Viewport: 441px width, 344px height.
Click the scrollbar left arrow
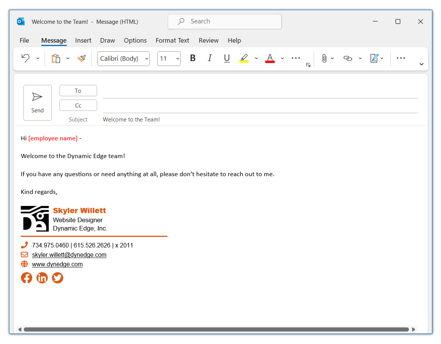19,329
